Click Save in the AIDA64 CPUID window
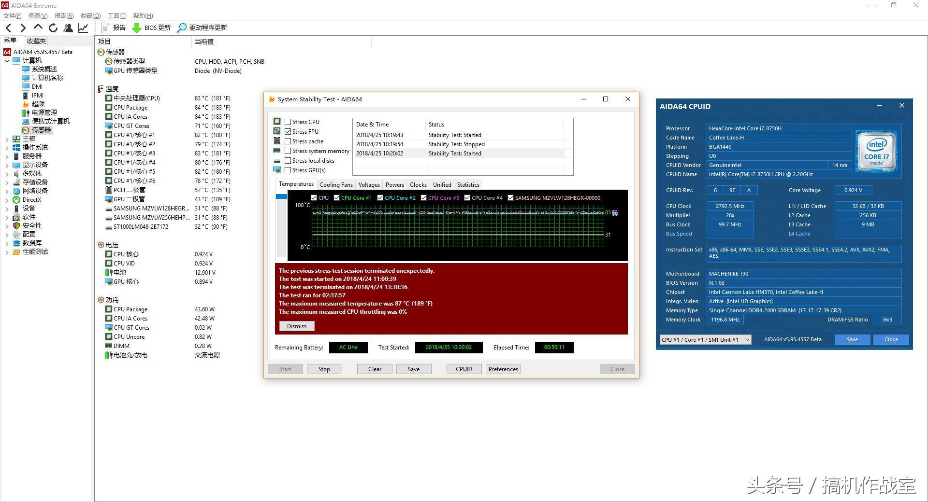The height and width of the screenshot is (502, 928). click(x=852, y=340)
